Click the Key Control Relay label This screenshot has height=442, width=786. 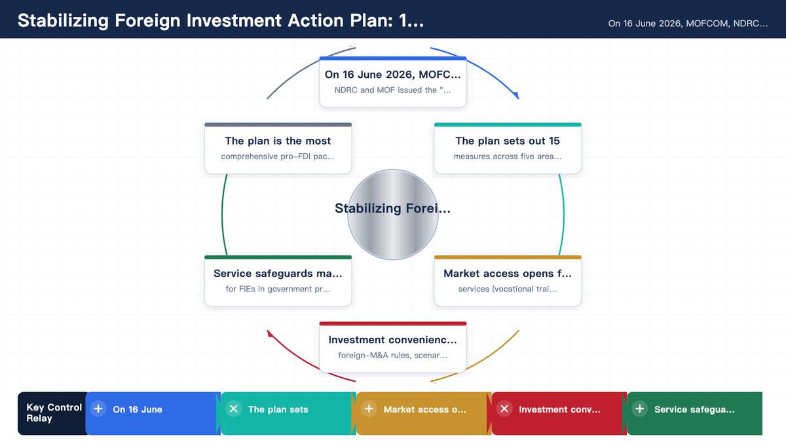[x=54, y=413]
